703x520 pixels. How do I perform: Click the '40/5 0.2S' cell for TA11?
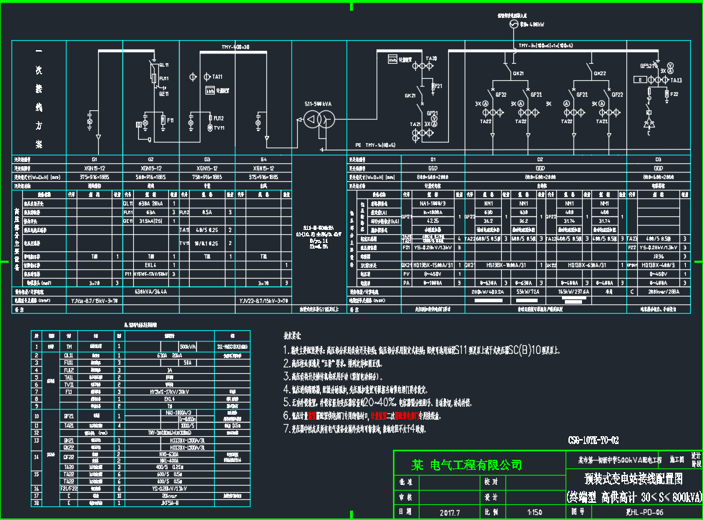[x=207, y=230]
